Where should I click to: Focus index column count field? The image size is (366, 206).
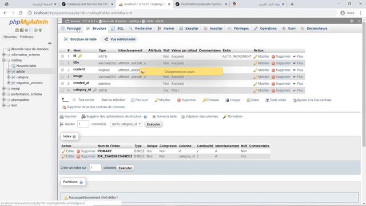pos(96,168)
